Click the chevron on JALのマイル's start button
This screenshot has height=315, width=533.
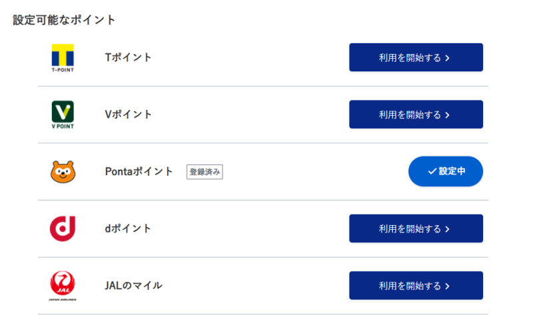(x=448, y=286)
